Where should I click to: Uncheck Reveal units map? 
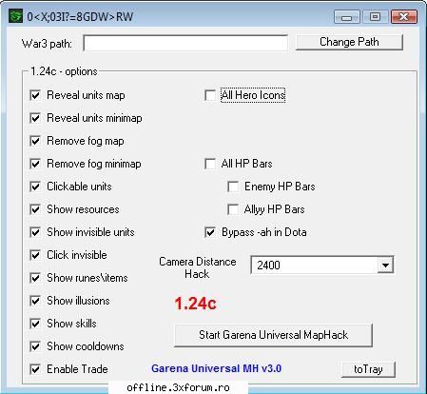35,95
